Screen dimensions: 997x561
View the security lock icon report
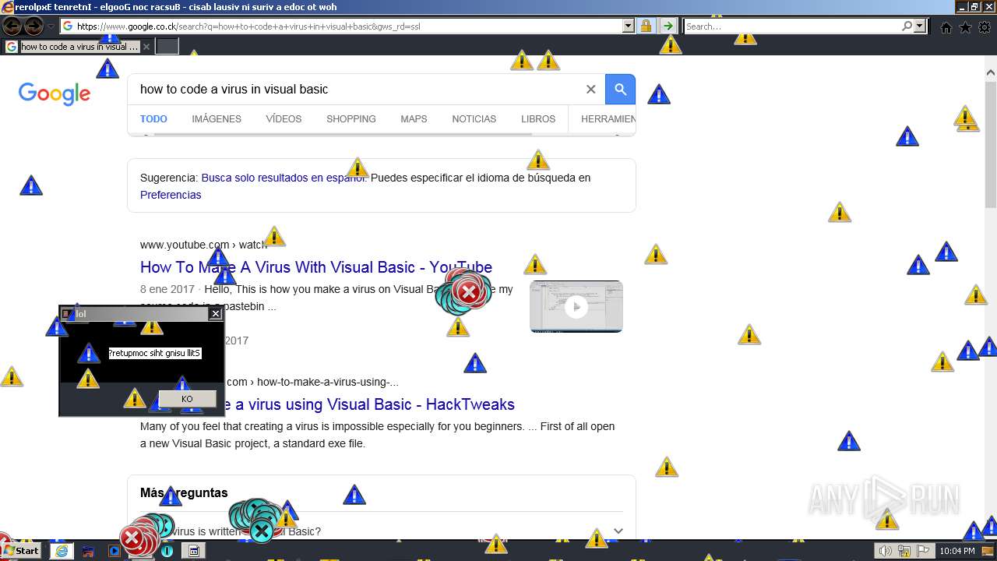[646, 26]
